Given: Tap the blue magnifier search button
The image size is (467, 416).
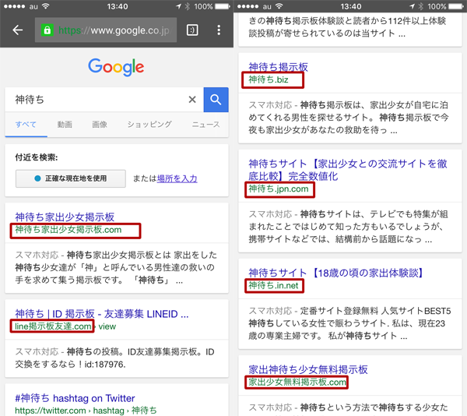Looking at the screenshot, I should [216, 100].
